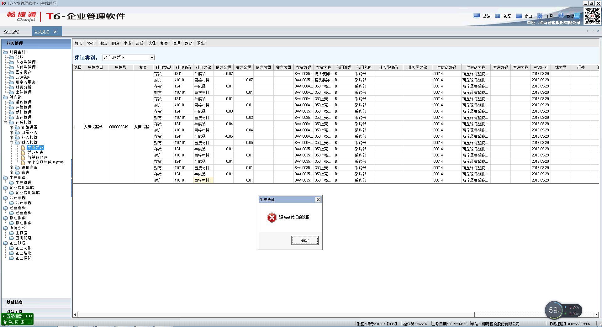The image size is (602, 327).
Task: Click 退出 in the toolbar
Action: [x=201, y=43]
